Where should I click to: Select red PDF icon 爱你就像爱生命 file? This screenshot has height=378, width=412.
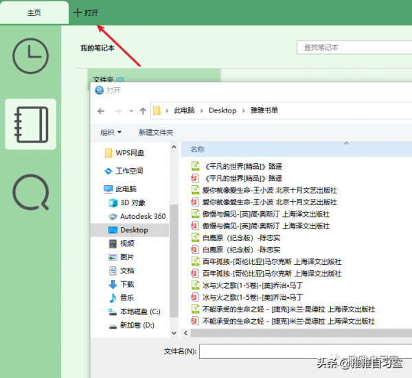pos(264,202)
